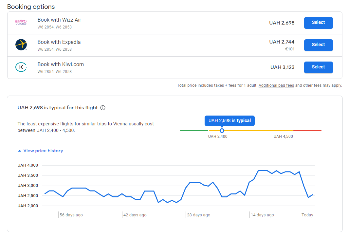Viewport: 348px width, 237px height.
Task: Click the info icon beside typical price
Action: [x=103, y=108]
